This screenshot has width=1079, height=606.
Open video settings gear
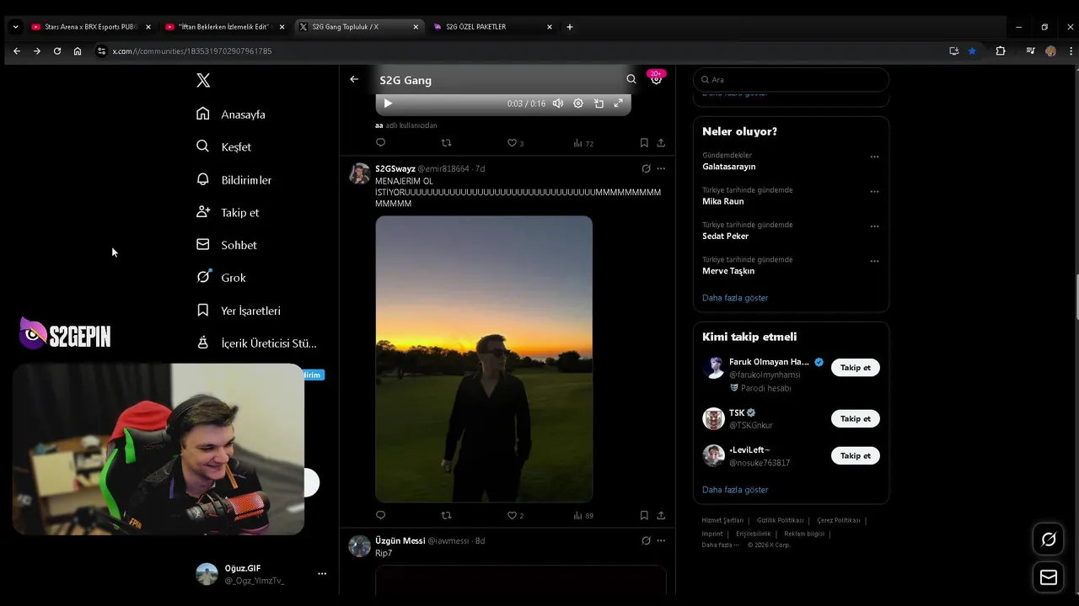[x=578, y=104]
